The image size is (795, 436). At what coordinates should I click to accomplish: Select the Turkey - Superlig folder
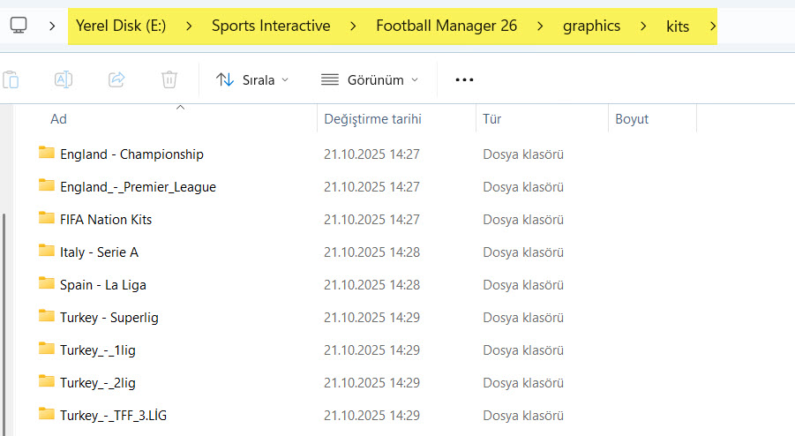pyautogui.click(x=109, y=317)
